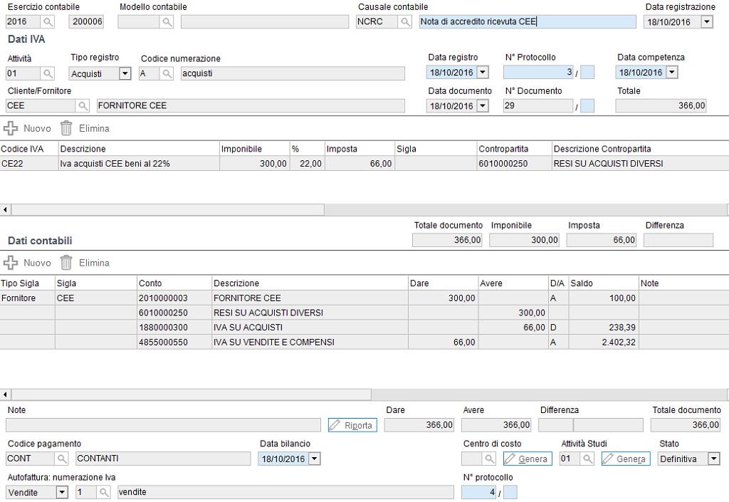Viewport: 729px width, 502px height.
Task: Select contropartita 6010000250 in IVA row
Action: click(514, 164)
